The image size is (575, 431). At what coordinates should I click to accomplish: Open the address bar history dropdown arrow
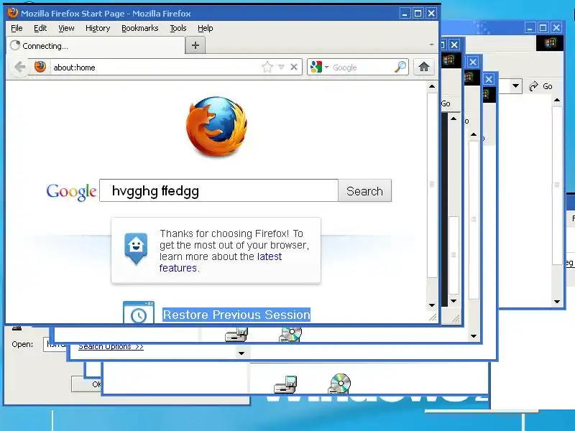pyautogui.click(x=281, y=67)
